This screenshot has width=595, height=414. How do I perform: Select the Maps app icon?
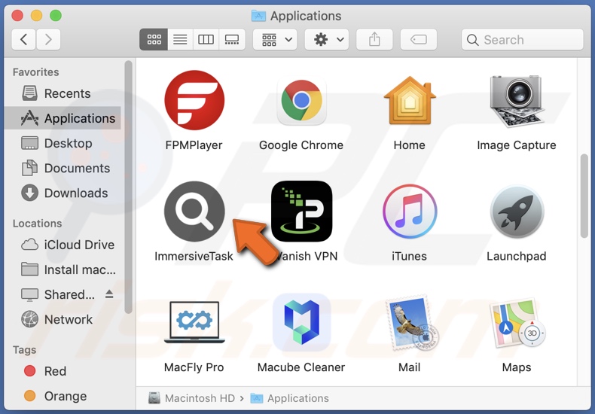[x=517, y=322]
